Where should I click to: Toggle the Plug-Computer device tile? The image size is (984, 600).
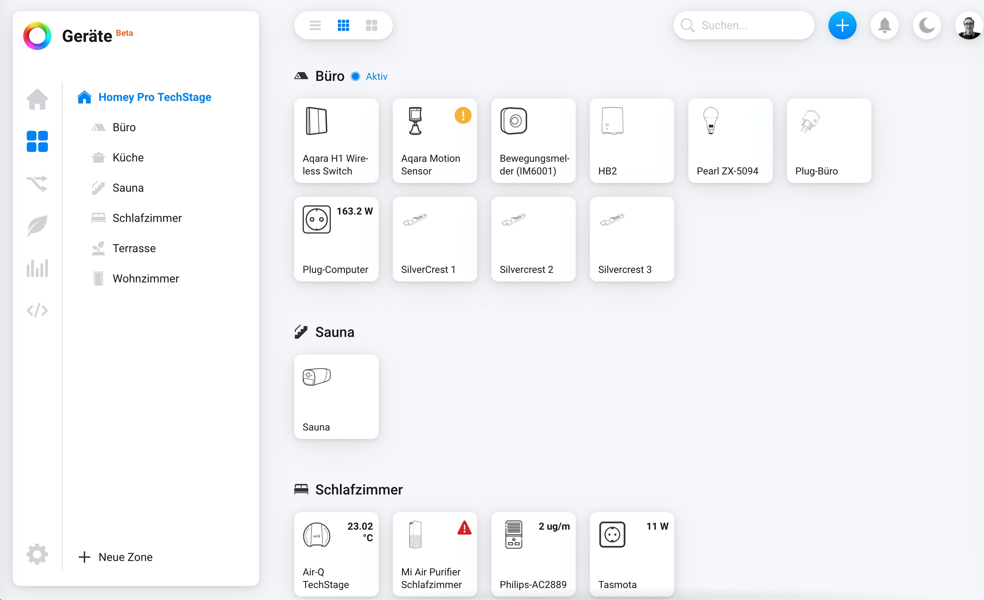click(336, 239)
